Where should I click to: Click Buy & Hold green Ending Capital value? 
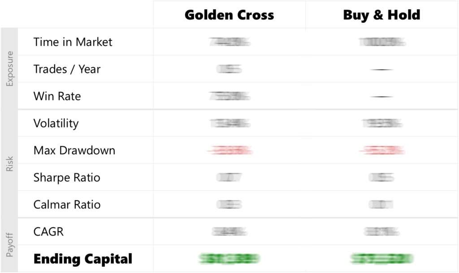[381, 259]
